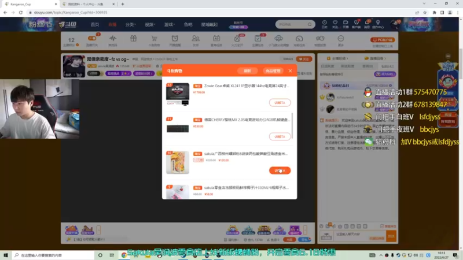Open the flying saucer icon in toolbar
Viewport: 463px width, 260px height.
[x=278, y=38]
